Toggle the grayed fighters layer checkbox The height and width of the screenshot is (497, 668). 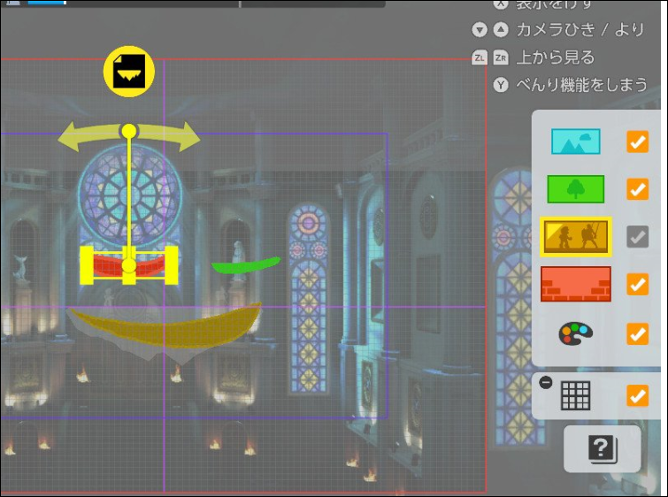tap(637, 236)
